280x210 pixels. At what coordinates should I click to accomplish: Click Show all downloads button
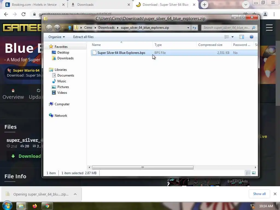[x=259, y=194]
